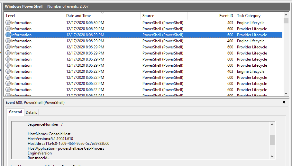Click Windows PowerShell log title
The image size is (292, 166).
coord(24,6)
